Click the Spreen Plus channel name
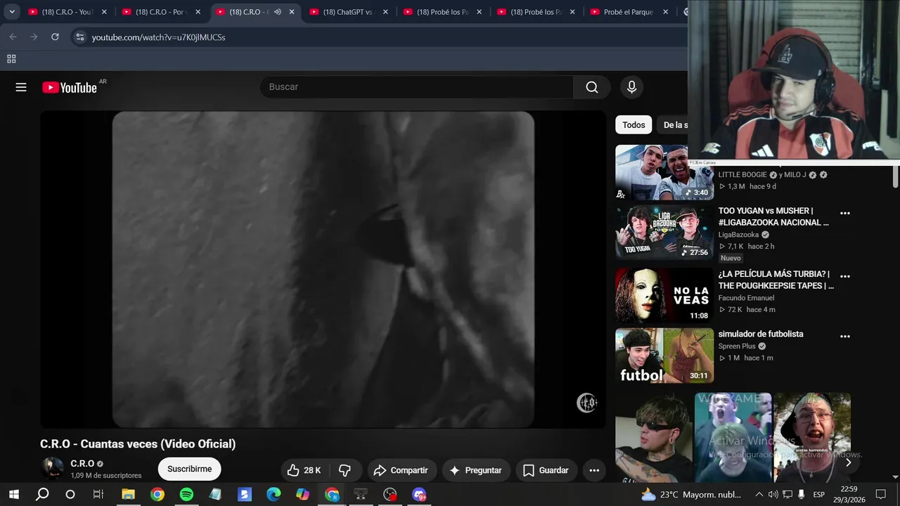900x506 pixels. click(737, 346)
